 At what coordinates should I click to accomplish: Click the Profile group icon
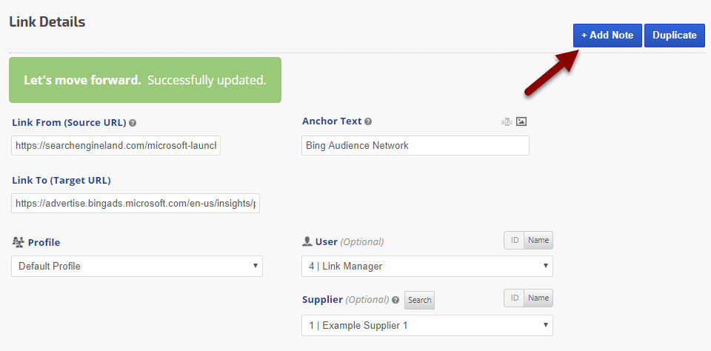tap(19, 242)
